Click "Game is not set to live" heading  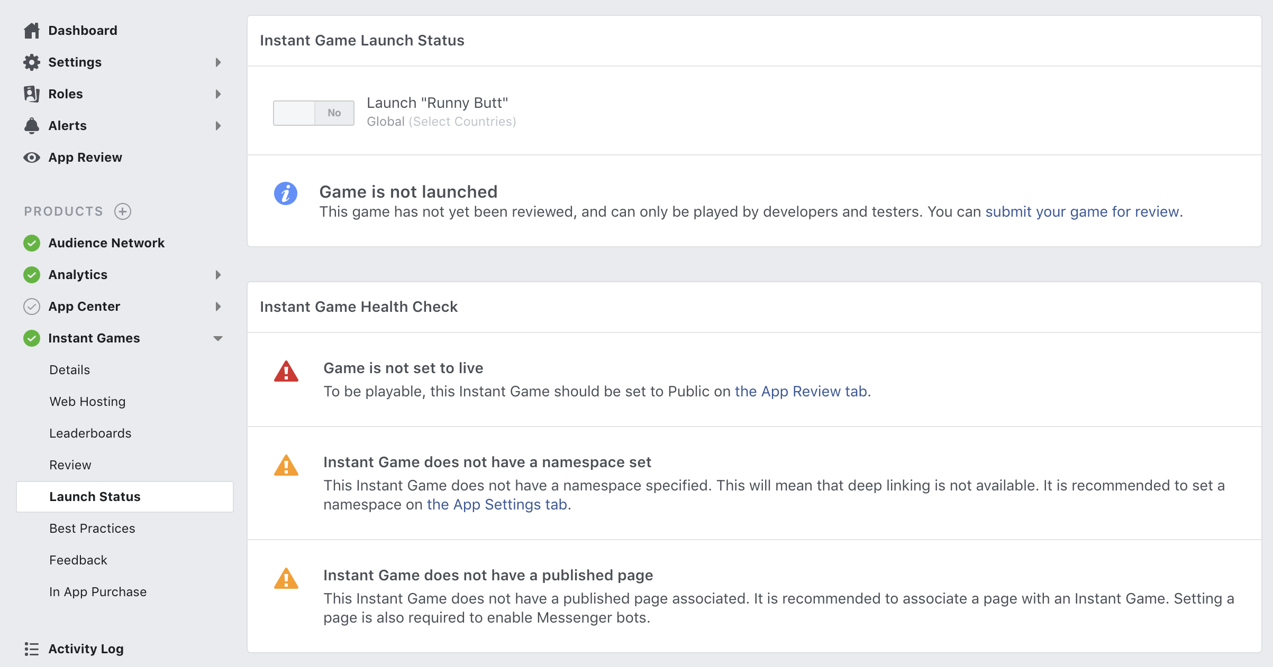(403, 368)
